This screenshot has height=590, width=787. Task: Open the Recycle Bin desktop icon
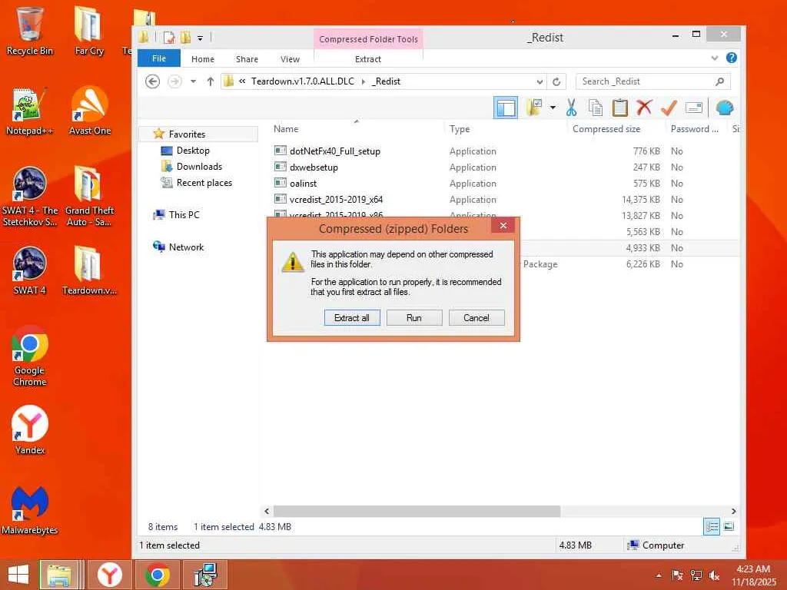tap(29, 31)
